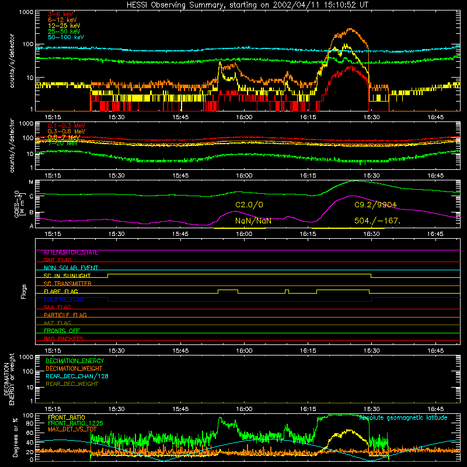This screenshot has height=467, width=467.
Task: Click the long FLARE_FLAG raised step ending at 16:30
Action: click(x=343, y=290)
